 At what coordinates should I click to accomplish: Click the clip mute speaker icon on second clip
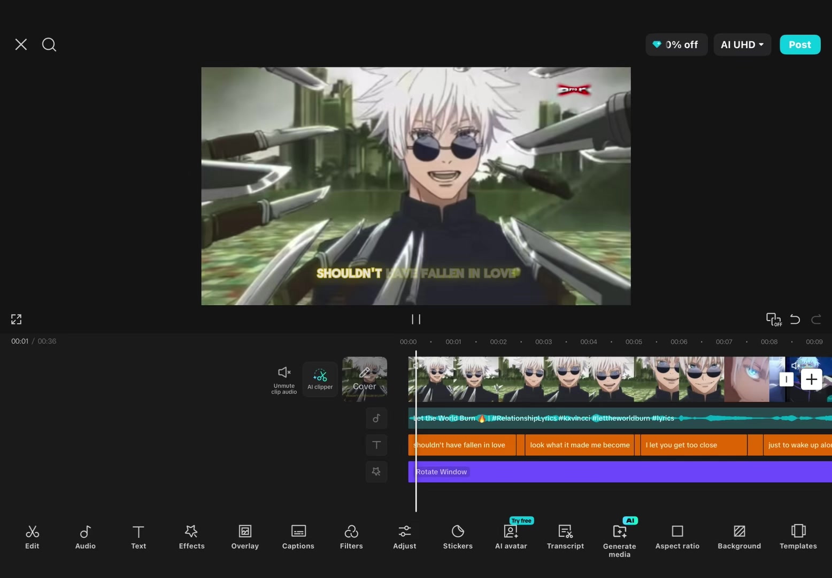[x=795, y=366]
